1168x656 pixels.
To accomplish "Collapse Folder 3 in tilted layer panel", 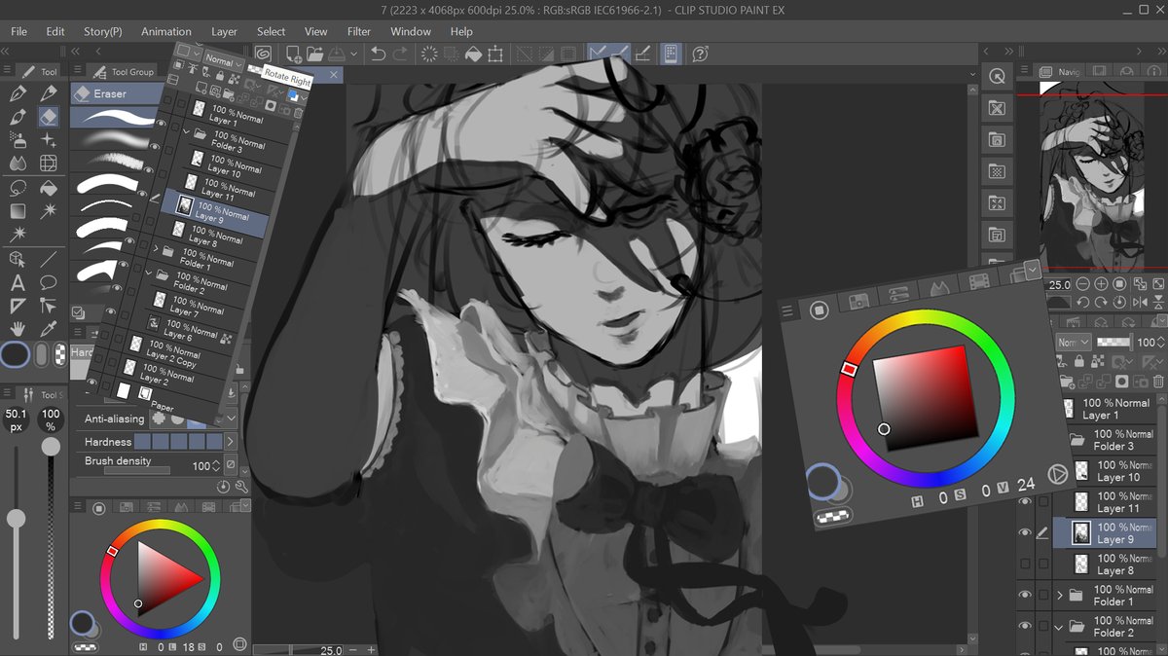I will coord(186,130).
